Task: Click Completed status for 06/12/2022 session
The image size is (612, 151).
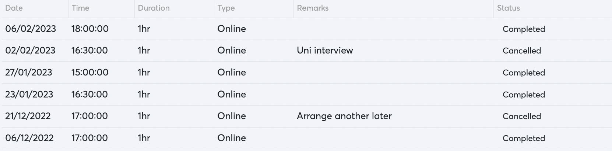Action: (x=524, y=139)
